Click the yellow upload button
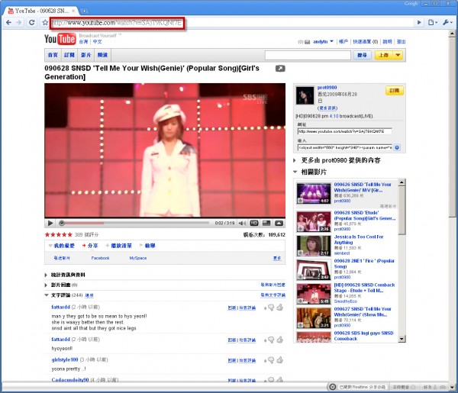This screenshot has height=393, width=458. (x=384, y=55)
